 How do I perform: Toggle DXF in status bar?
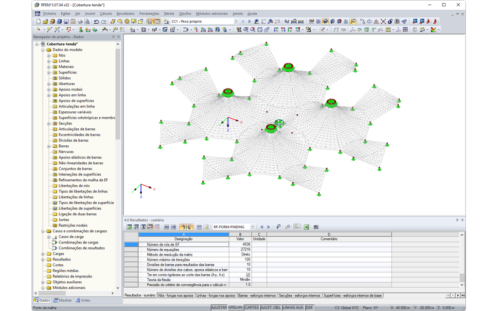pos(309,308)
